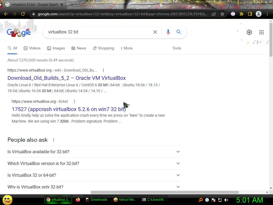This screenshot has width=273, height=205.
Task: Open the network tray icon
Action: [220, 200]
